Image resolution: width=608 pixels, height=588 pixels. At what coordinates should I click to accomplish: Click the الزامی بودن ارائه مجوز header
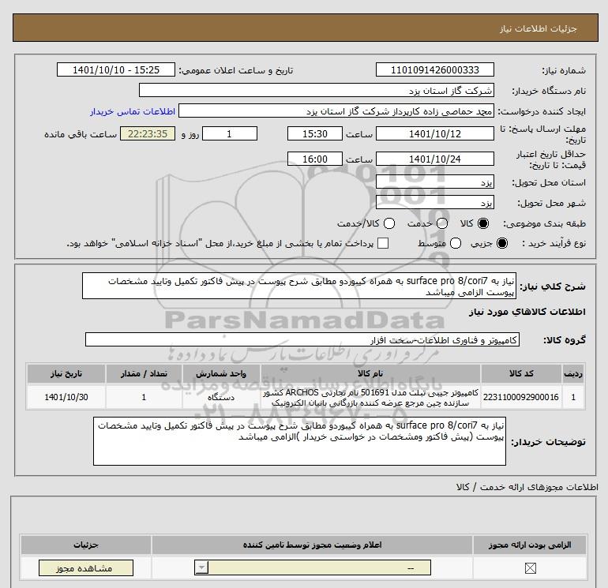pos(530,545)
